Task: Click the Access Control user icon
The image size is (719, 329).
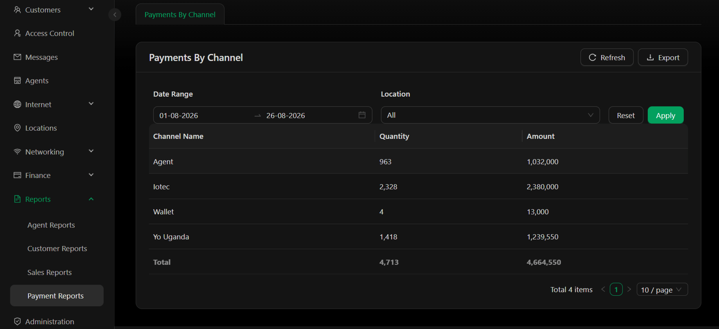Action: [17, 33]
